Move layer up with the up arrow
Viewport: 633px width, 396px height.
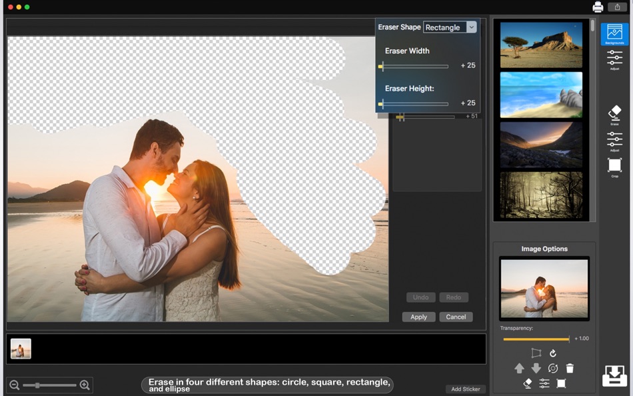coord(519,368)
